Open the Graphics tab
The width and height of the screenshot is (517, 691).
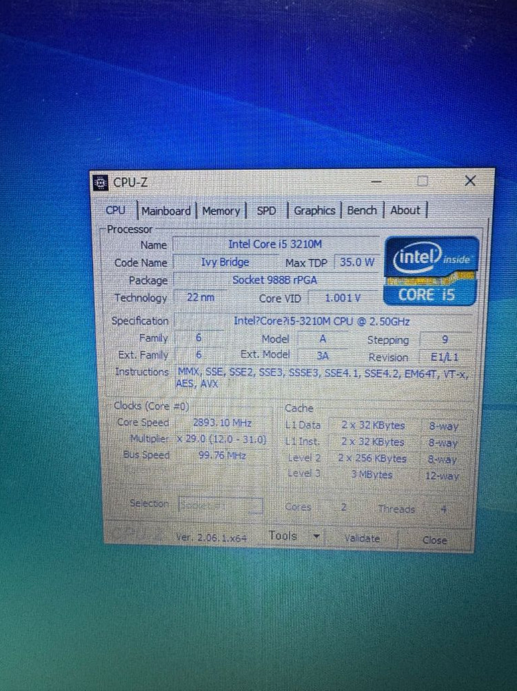tap(314, 211)
